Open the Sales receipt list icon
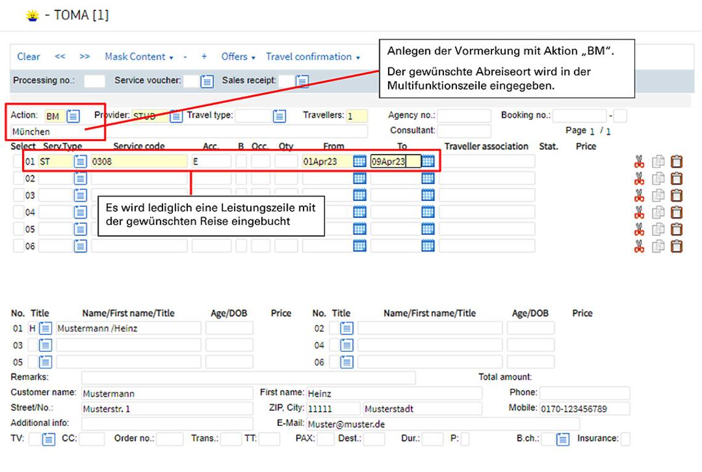Image resolution: width=702 pixels, height=472 pixels. point(302,81)
